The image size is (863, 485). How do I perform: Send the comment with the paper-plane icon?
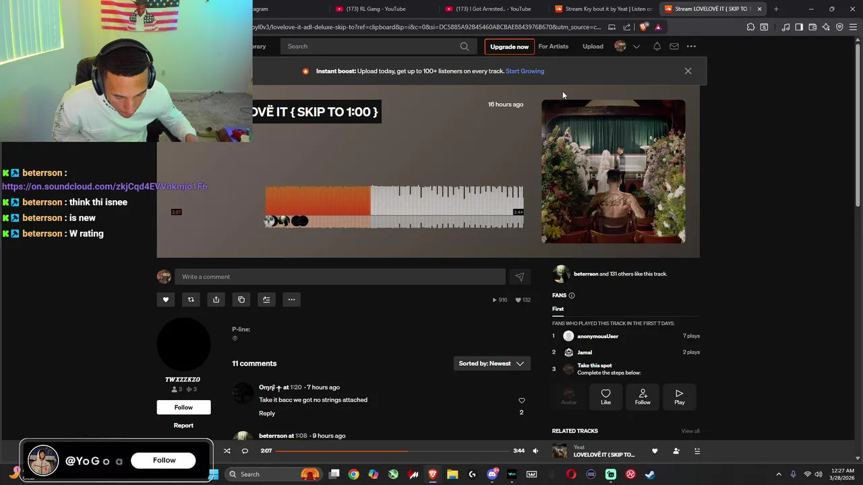coord(519,277)
